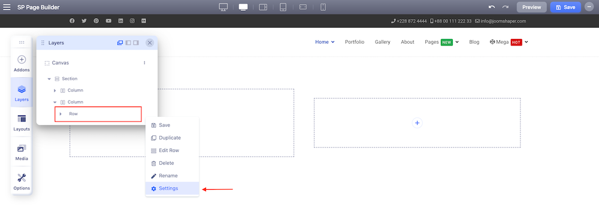Screen dimensions: 599x221
Task: Choose Delete from the context menu
Action: coord(173,163)
